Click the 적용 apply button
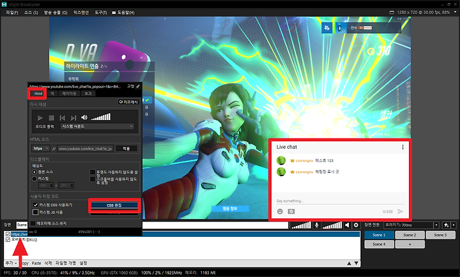 pyautogui.click(x=126, y=149)
